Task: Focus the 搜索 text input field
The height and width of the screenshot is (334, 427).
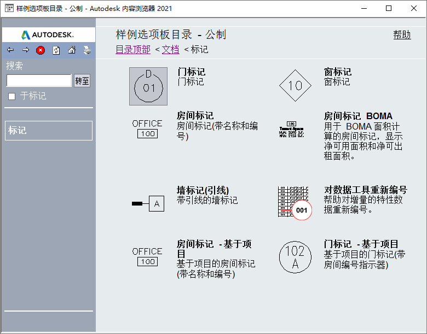Action: pyautogui.click(x=39, y=80)
